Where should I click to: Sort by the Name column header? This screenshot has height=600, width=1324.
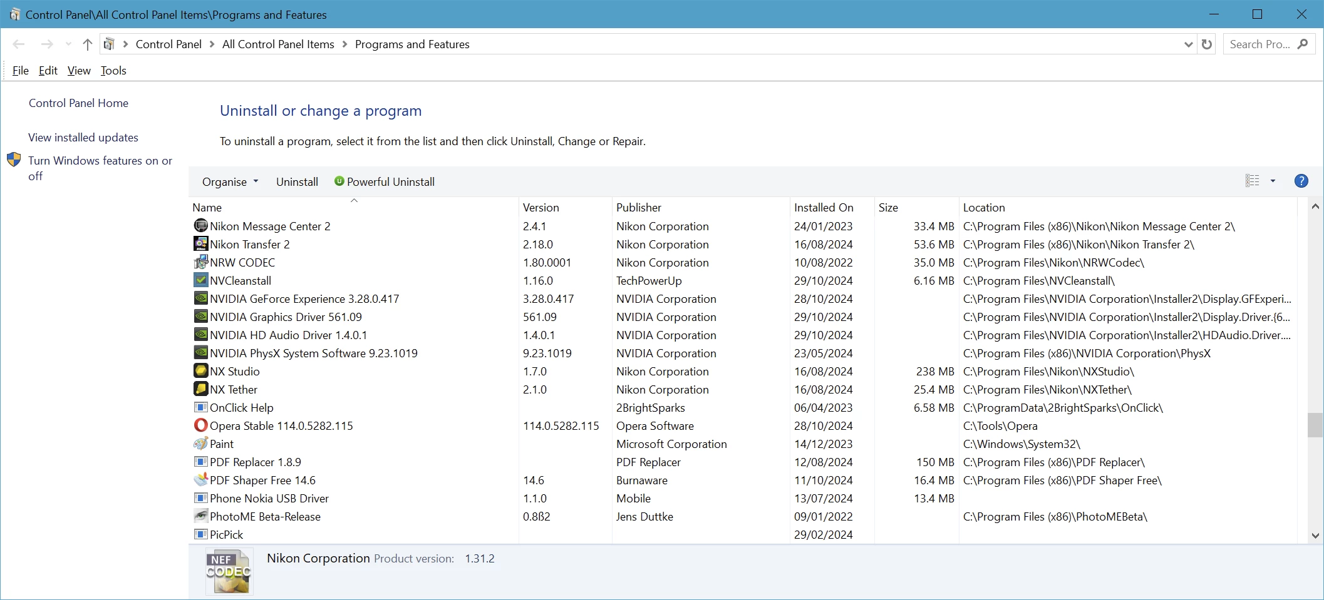coord(354,207)
